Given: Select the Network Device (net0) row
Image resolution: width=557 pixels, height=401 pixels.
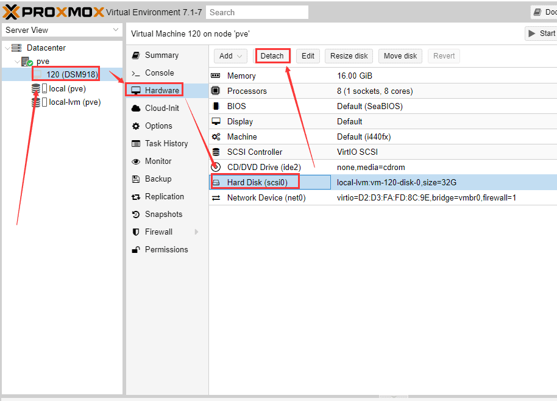Looking at the screenshot, I should click(383, 198).
